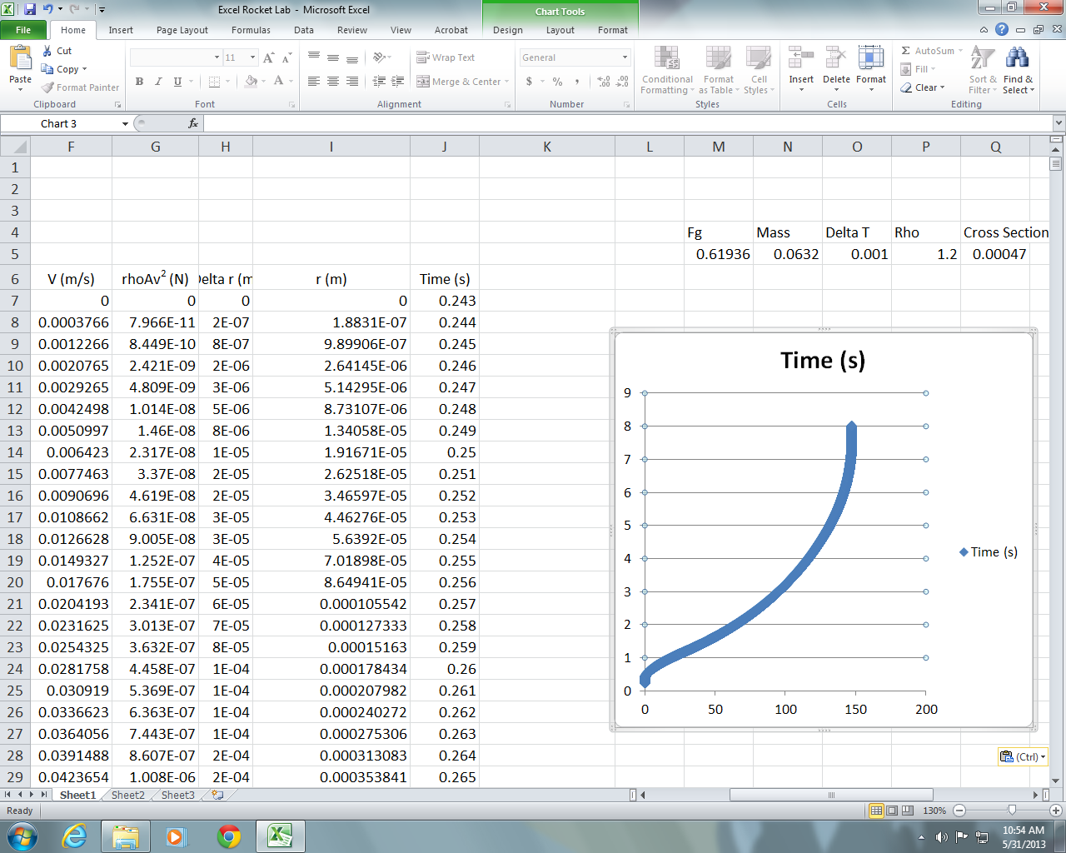Open Format as Table gallery
Image resolution: width=1066 pixels, height=853 pixels.
(719, 71)
